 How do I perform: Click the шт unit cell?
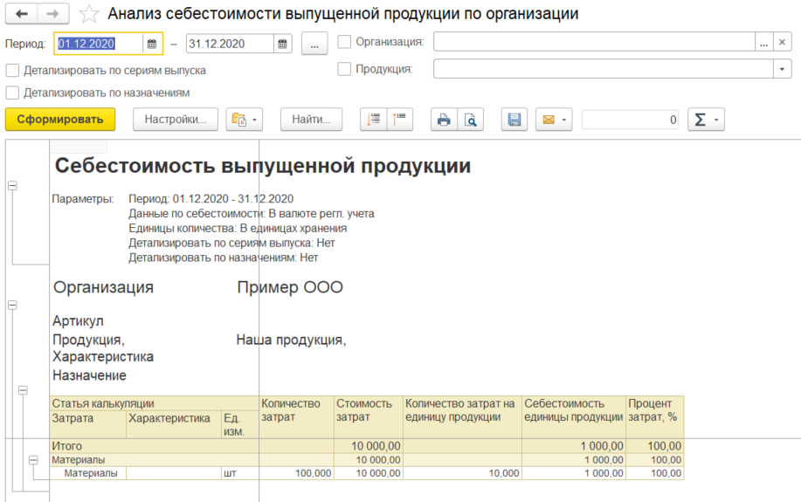pos(240,473)
